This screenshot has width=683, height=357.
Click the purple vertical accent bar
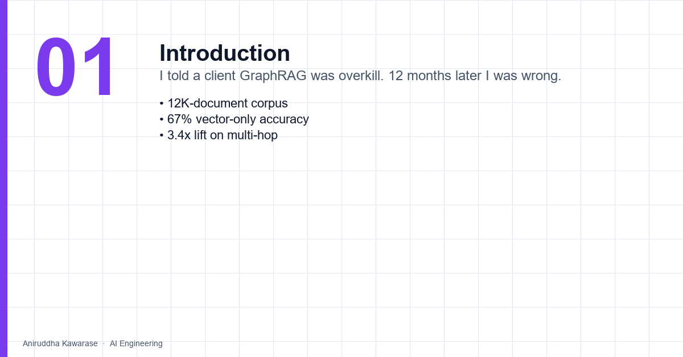[3, 178]
